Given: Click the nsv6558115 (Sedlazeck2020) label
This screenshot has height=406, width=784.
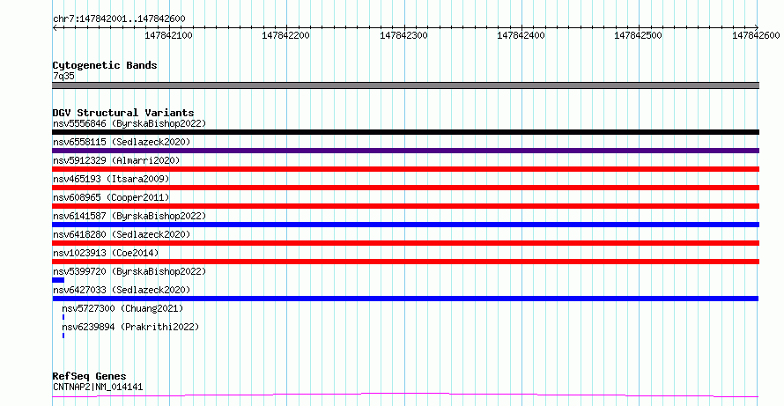Looking at the screenshot, I should tap(122, 142).
